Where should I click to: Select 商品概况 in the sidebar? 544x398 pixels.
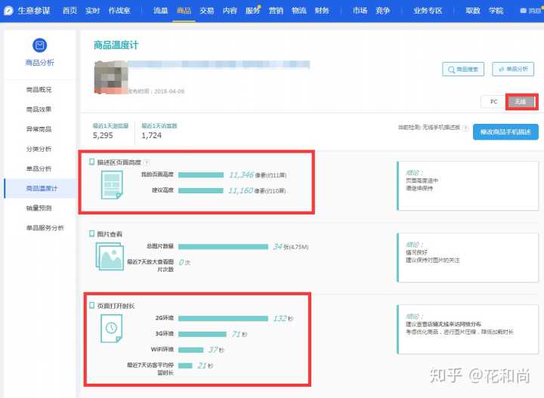click(x=39, y=90)
